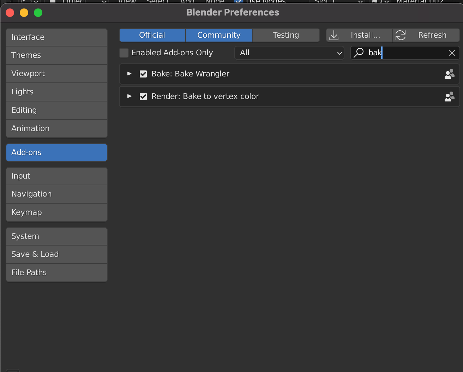Disable the Bake Wrangler add-on checkbox

coord(143,74)
